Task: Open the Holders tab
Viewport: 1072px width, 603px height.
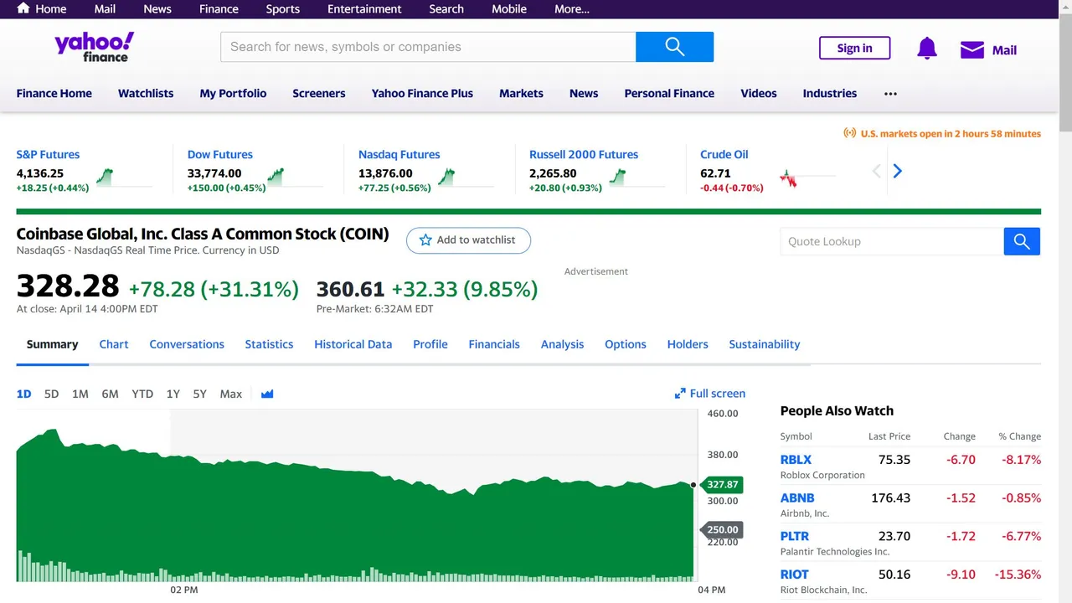Action: 688,344
